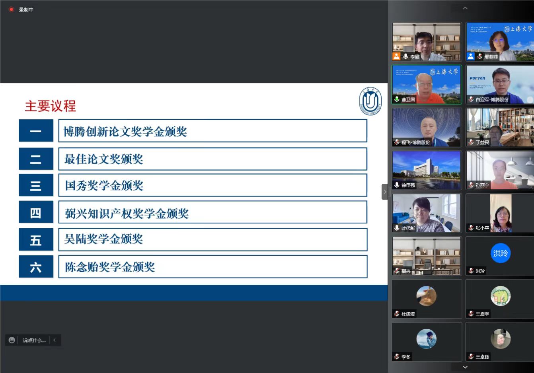This screenshot has height=373, width=534.
Task: Toggle the muted mic icon for 白迎军-博腾股份
Action: pyautogui.click(x=471, y=99)
